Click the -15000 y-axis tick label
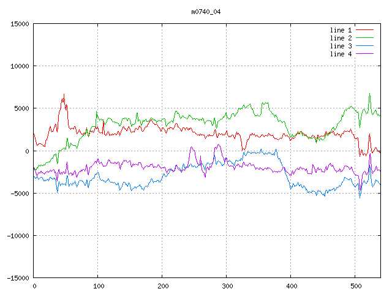392x294 pixels. pos(18,278)
